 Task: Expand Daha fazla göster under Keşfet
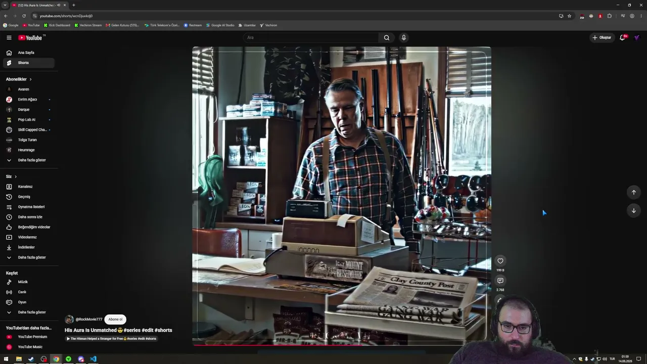pos(28,312)
